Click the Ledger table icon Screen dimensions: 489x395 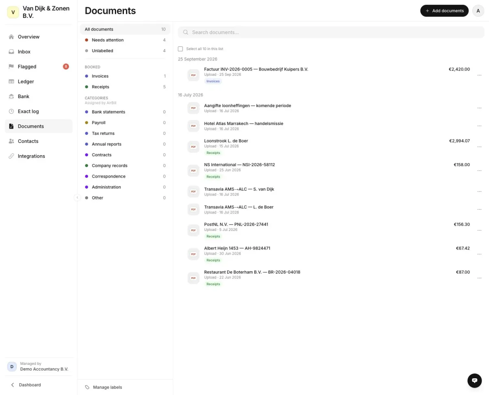pyautogui.click(x=11, y=81)
